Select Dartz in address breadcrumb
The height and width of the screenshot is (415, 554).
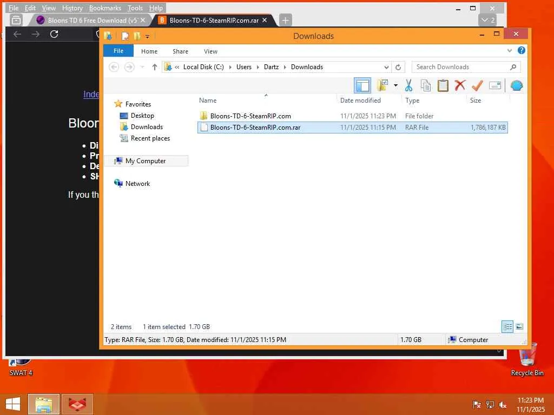pos(271,67)
